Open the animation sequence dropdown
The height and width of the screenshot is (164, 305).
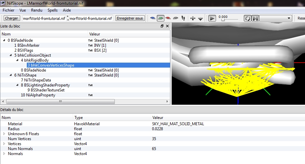click(276, 19)
